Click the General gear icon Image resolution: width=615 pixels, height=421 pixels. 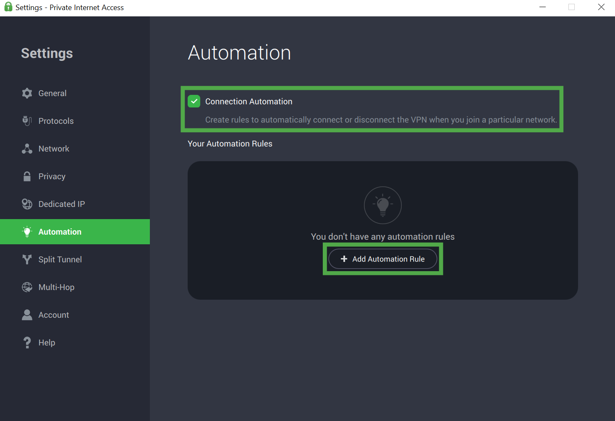click(x=27, y=93)
